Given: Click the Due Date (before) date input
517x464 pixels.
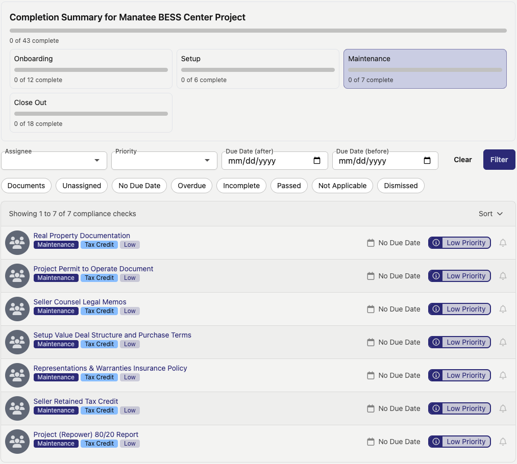Looking at the screenshot, I should (385, 161).
